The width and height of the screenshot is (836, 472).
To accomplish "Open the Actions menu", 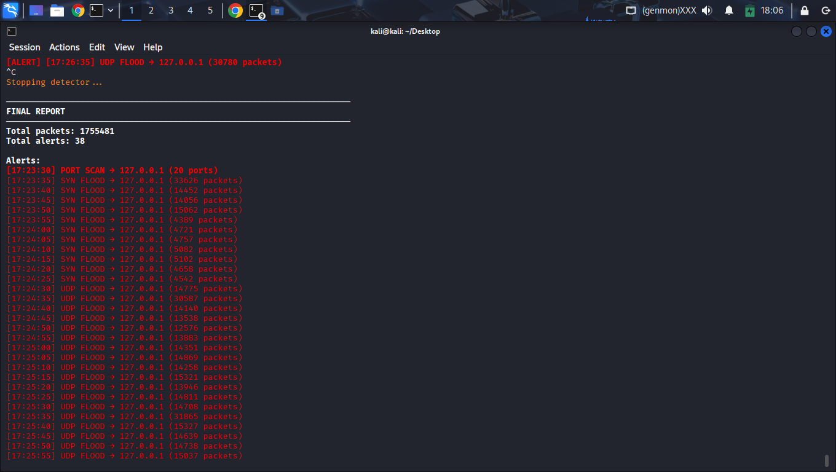I will [65, 47].
